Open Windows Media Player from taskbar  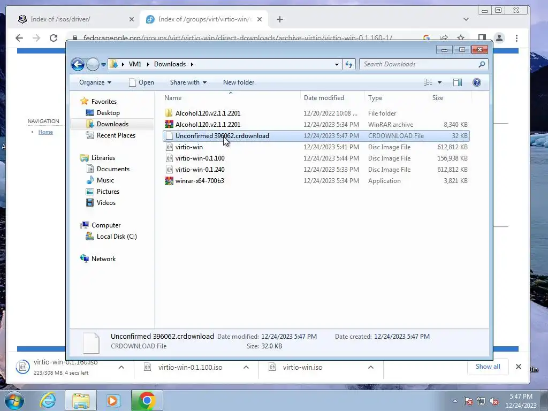(113, 400)
